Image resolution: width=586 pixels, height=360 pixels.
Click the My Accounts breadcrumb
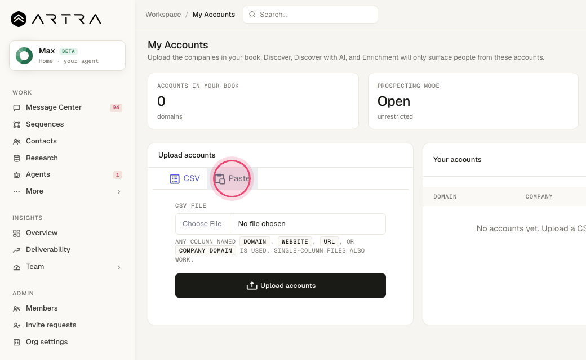coord(214,15)
